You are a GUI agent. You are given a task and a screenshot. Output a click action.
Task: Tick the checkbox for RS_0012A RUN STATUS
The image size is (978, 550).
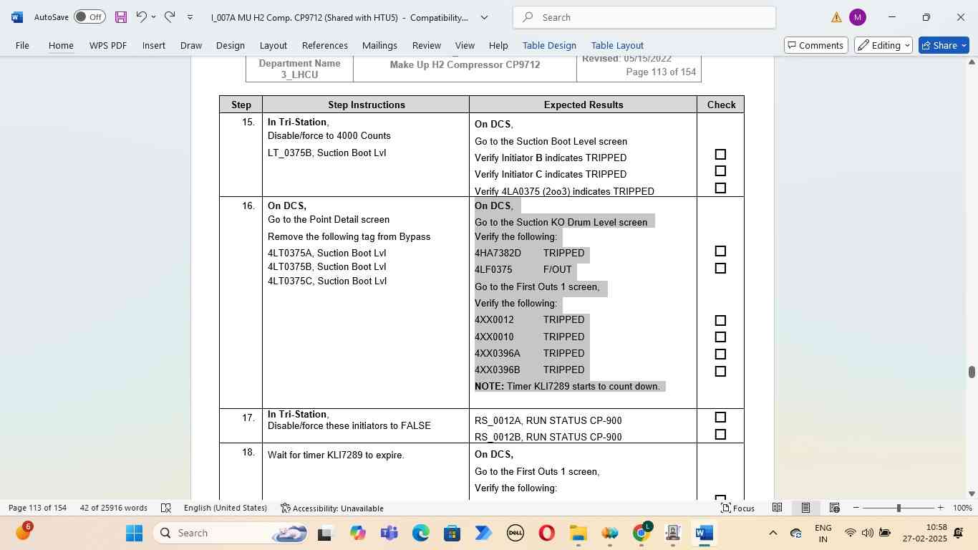[720, 418]
